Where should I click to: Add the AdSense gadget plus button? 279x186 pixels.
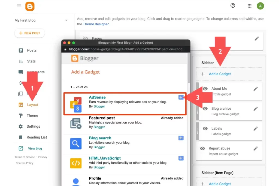click(181, 97)
